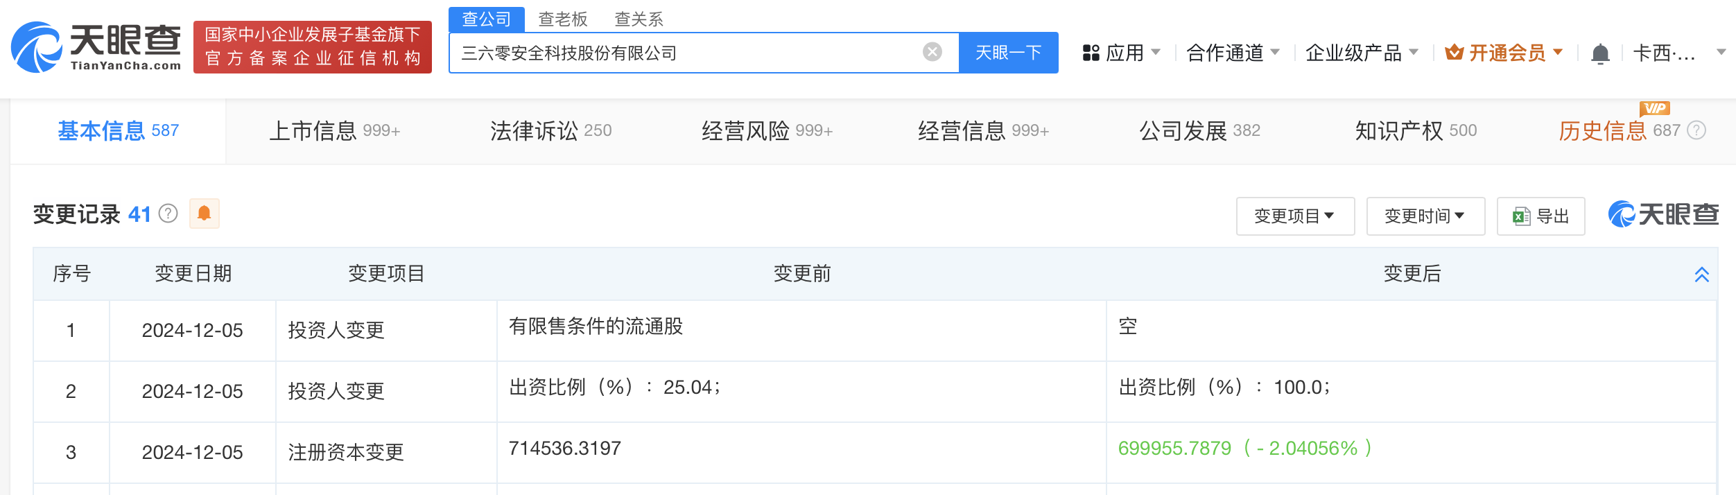Click help icon beside 变更记录
1736x495 pixels.
coord(168,214)
